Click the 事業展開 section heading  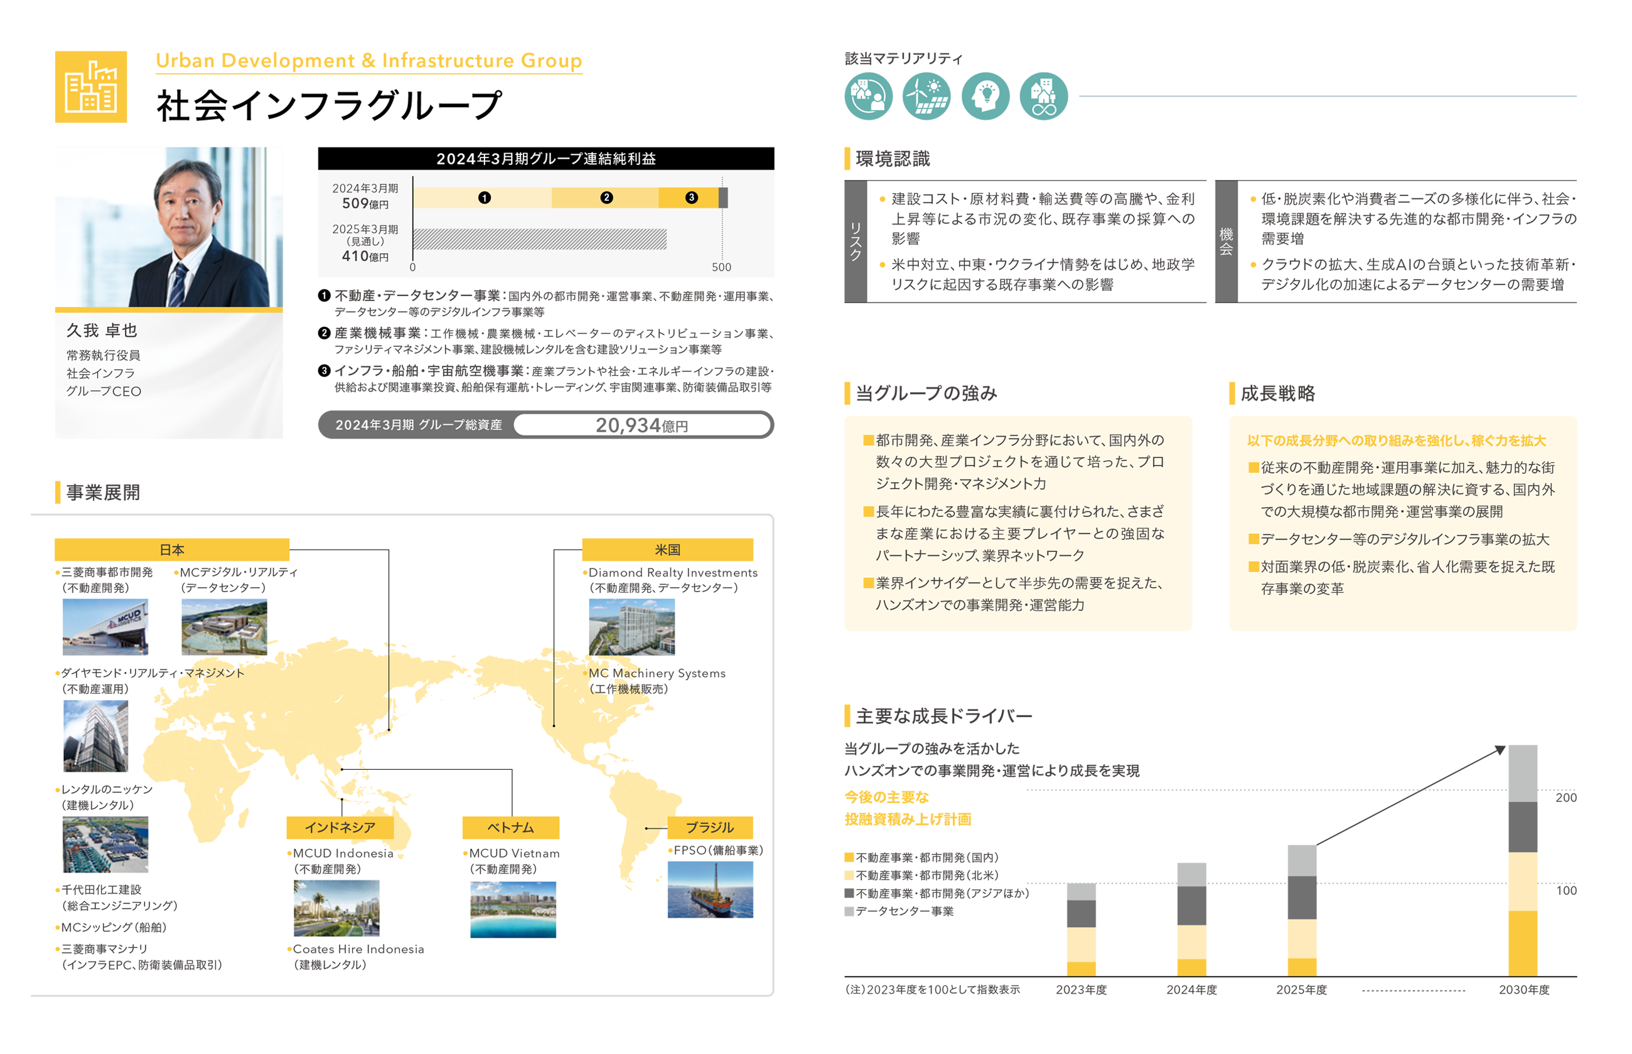coord(103,492)
